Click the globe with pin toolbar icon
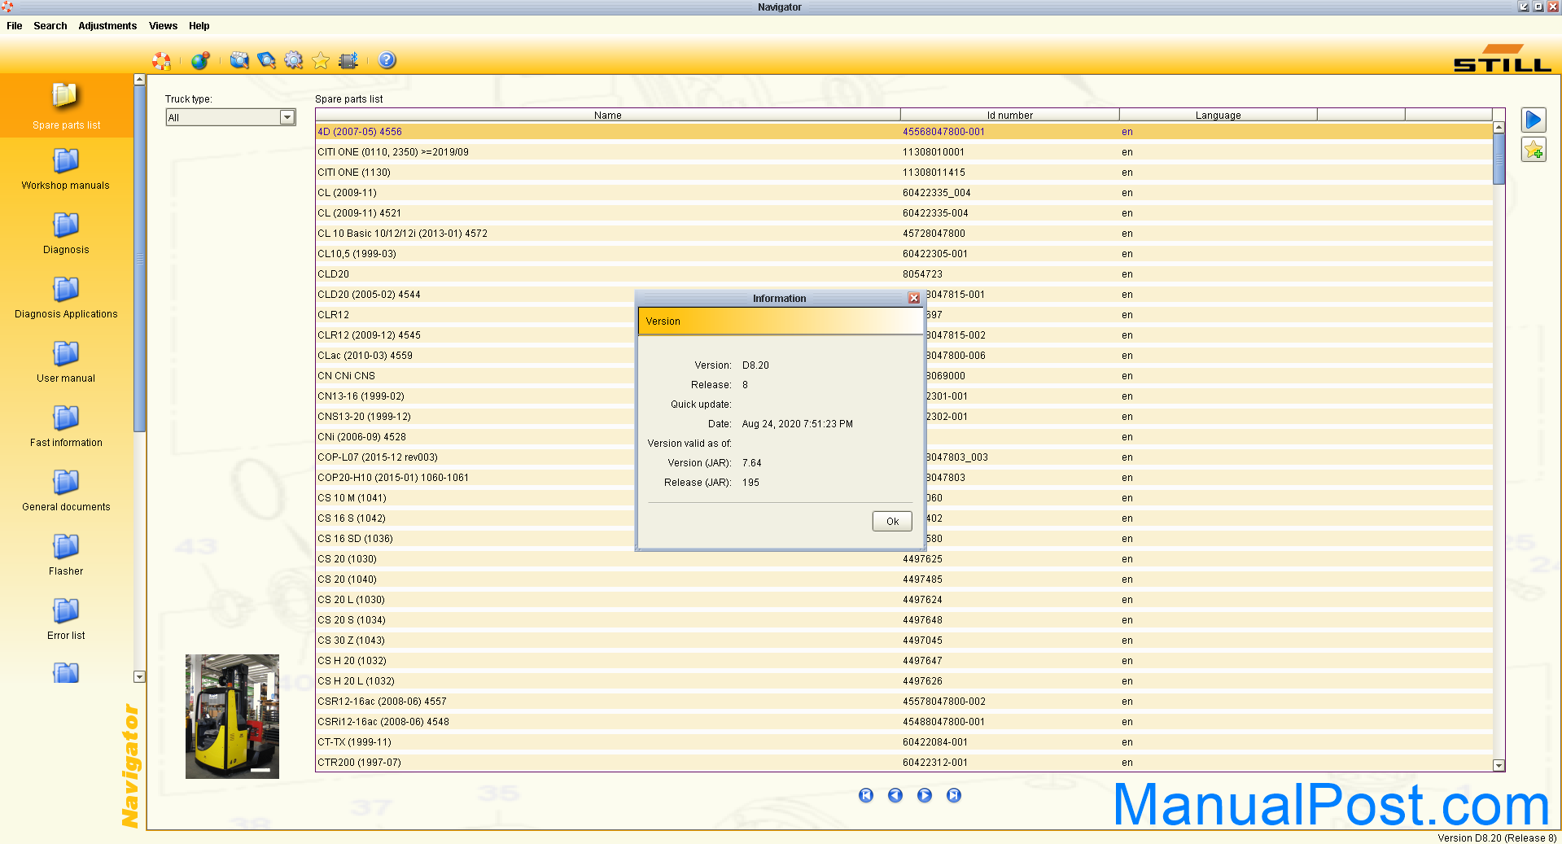The height and width of the screenshot is (844, 1562). [x=200, y=61]
